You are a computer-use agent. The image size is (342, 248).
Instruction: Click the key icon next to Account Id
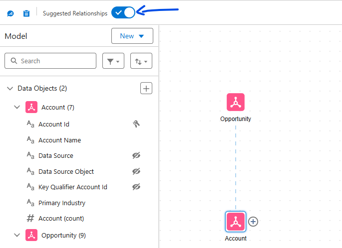click(x=136, y=124)
